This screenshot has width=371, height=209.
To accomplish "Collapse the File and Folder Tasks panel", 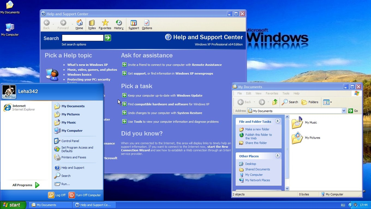I will point(277,121).
